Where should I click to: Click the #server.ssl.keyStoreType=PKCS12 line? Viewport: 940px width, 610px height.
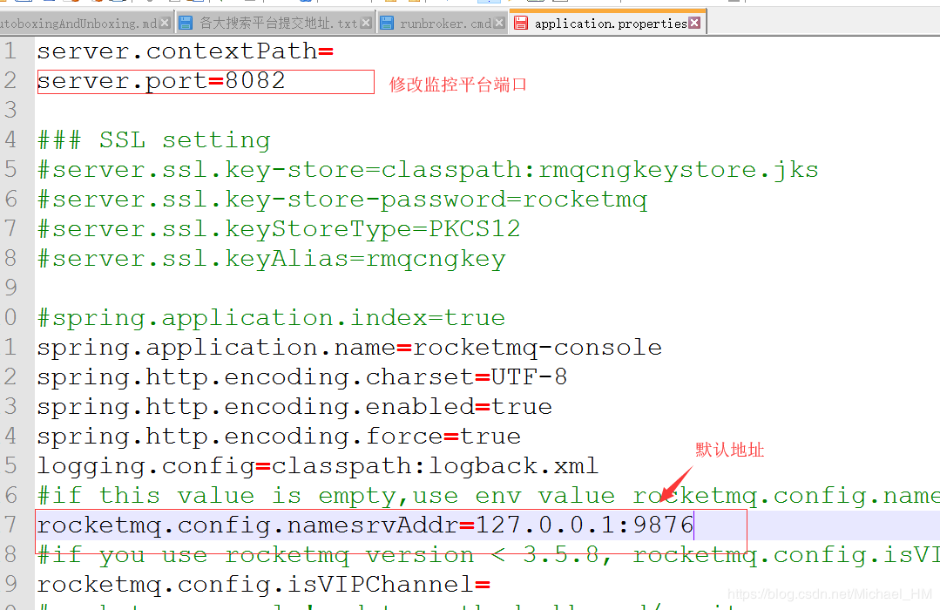(x=279, y=229)
